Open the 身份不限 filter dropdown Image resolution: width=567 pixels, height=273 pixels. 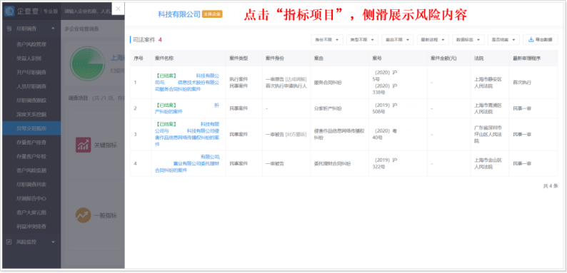326,40
